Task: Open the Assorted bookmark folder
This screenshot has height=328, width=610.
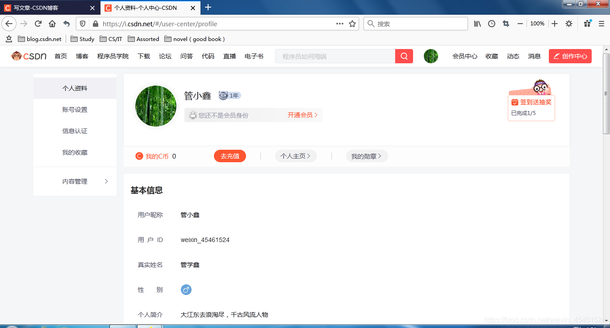Action: (x=143, y=39)
